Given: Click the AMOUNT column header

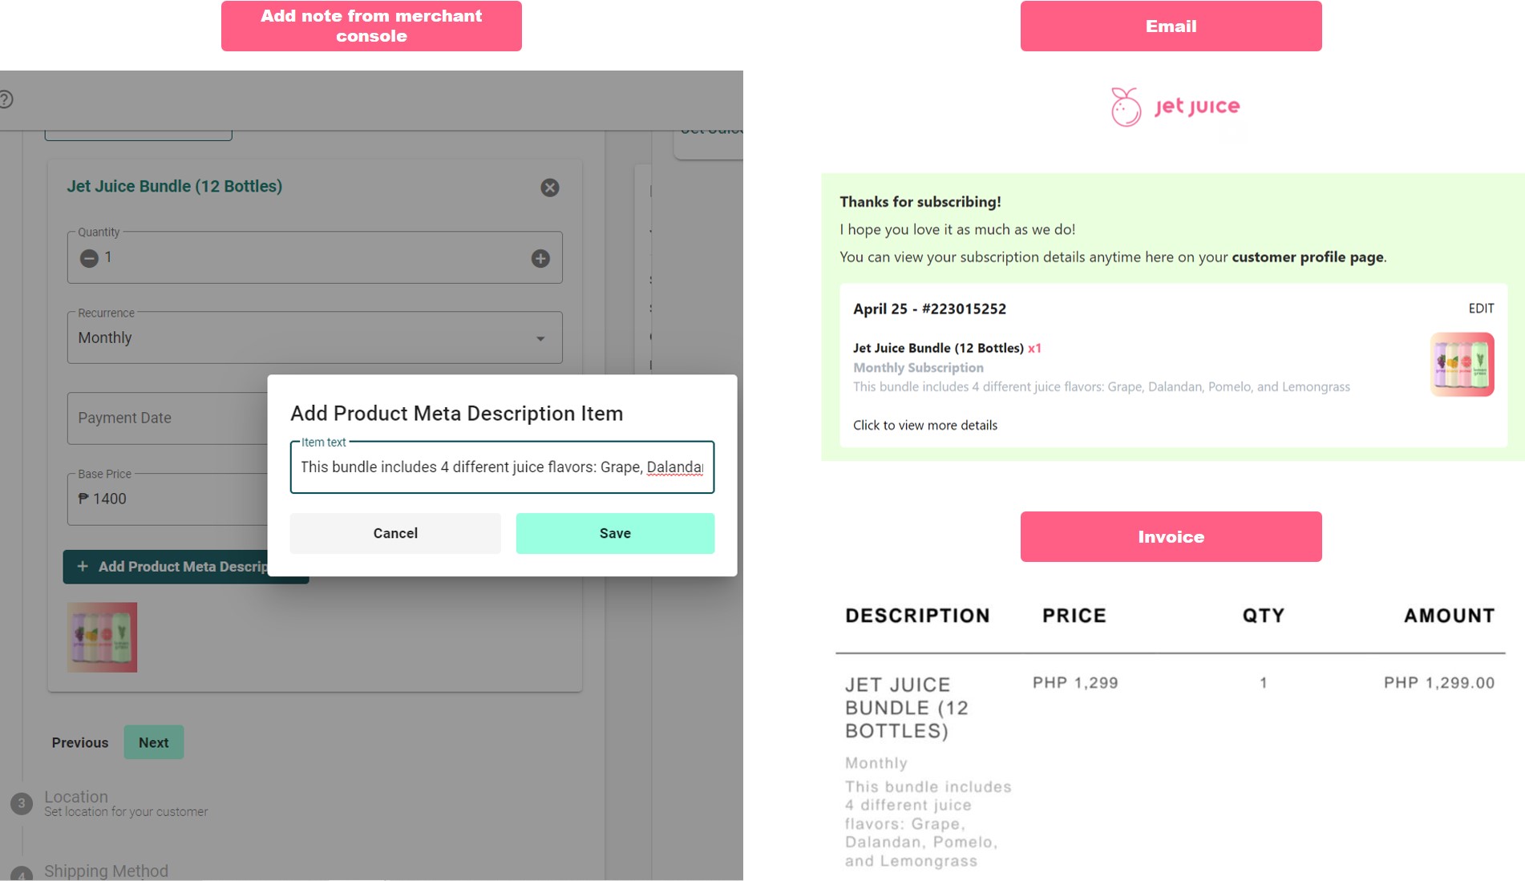Looking at the screenshot, I should [x=1450, y=616].
